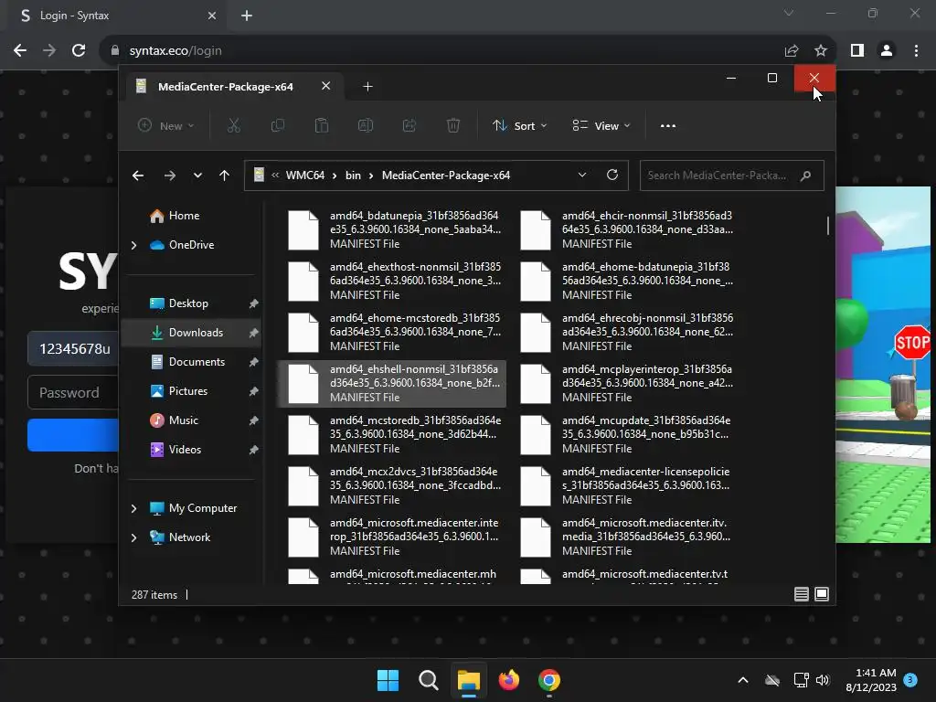Click the search magnifier icon in Explorer search box

[x=806, y=175]
